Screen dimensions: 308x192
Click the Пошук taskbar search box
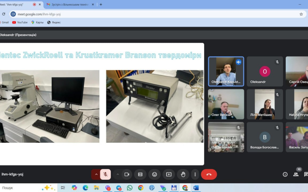click(x=28, y=188)
